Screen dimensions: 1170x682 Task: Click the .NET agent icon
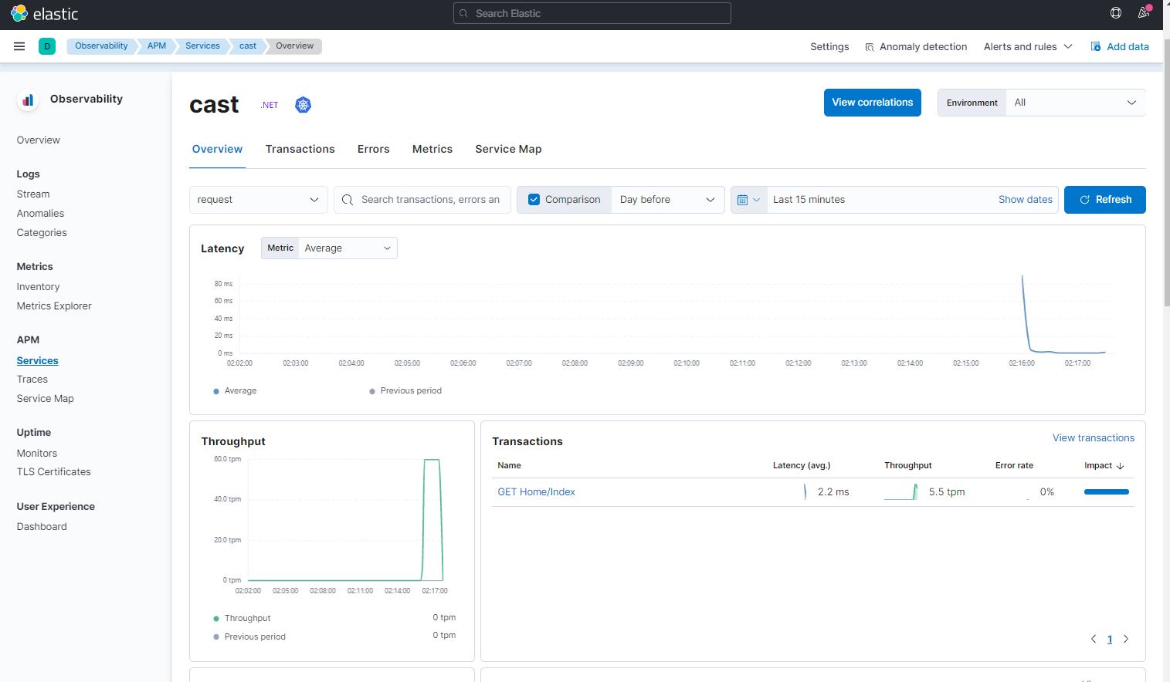[270, 105]
